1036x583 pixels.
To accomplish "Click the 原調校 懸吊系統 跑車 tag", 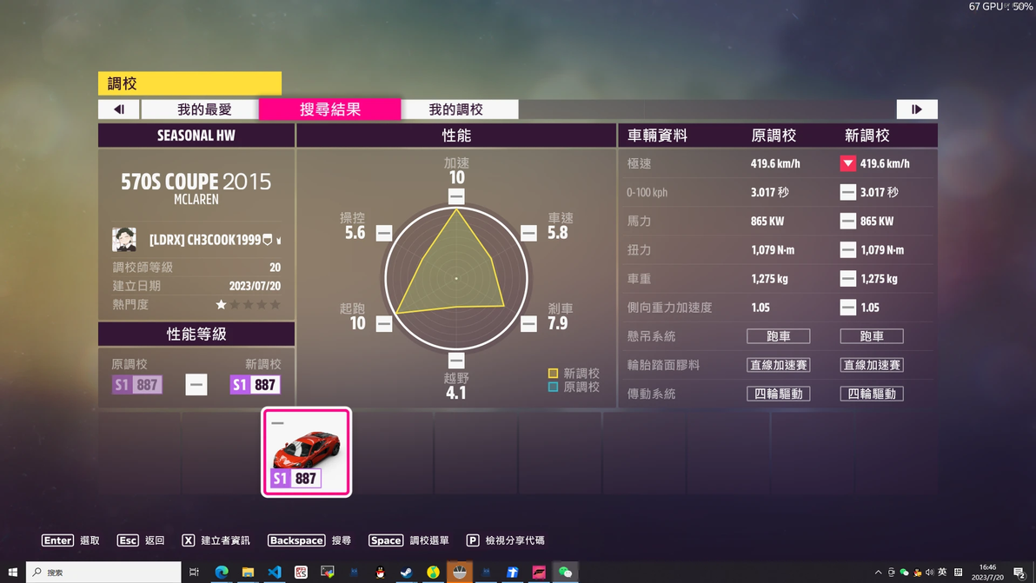I will 779,336.
